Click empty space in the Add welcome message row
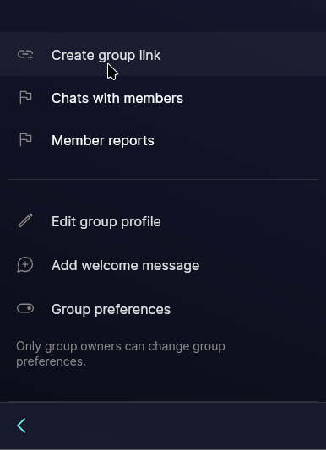This screenshot has width=326, height=450. tap(261, 265)
